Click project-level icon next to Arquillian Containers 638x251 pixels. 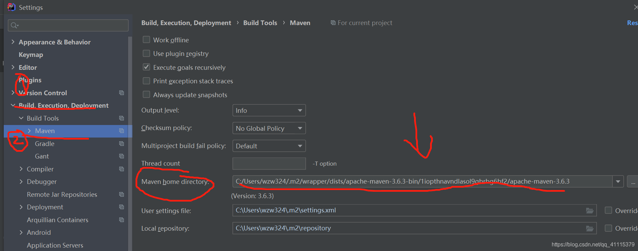click(122, 220)
